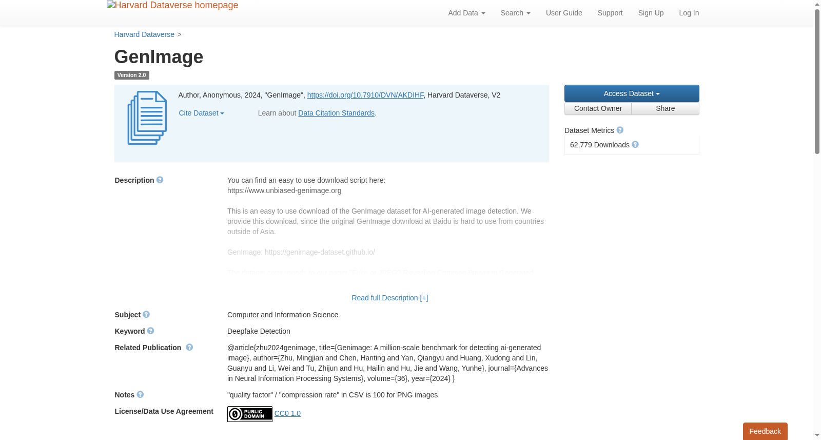The image size is (821, 440).
Task: Click the dataset documents icon
Action: tap(147, 118)
